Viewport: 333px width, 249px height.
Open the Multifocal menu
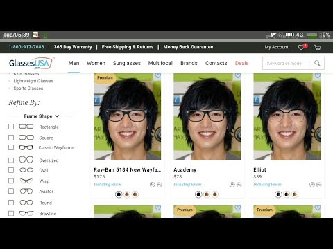click(160, 63)
